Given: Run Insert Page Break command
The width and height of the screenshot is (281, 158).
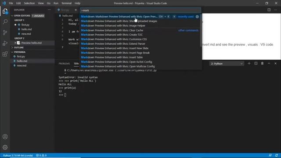Looking at the screenshot, I should (140, 53).
